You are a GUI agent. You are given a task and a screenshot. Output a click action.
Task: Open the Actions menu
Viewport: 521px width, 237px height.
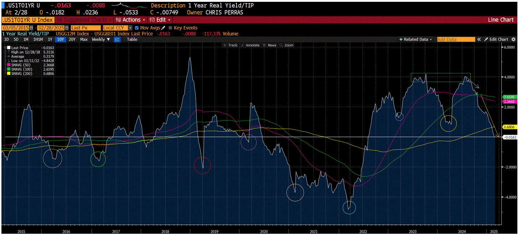coord(130,20)
